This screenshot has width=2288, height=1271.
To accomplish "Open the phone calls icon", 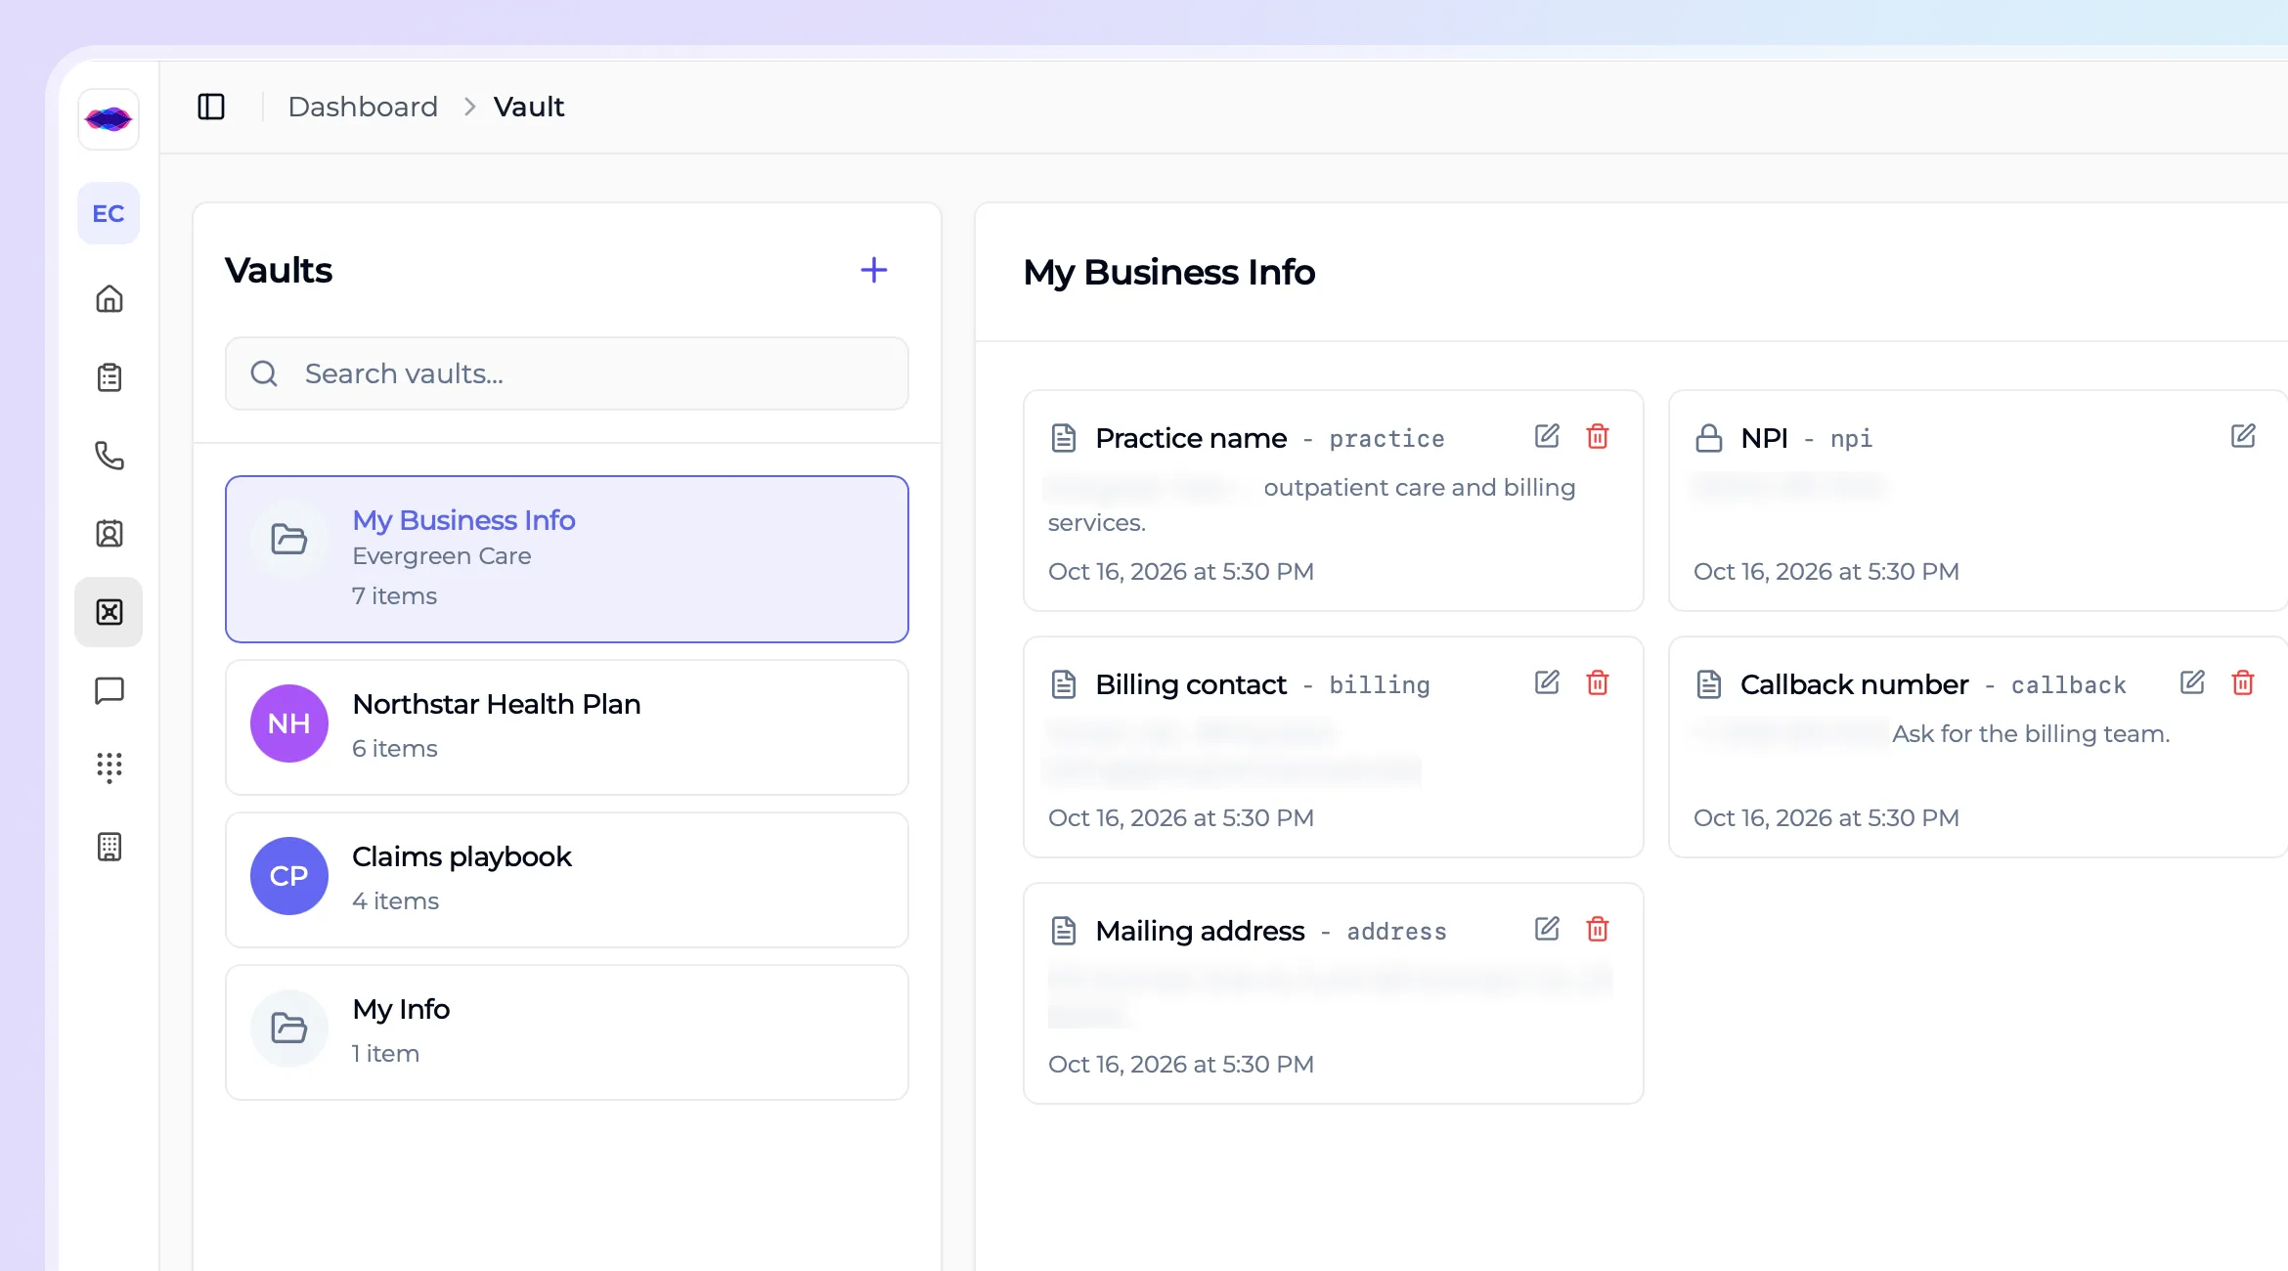I will point(109,456).
